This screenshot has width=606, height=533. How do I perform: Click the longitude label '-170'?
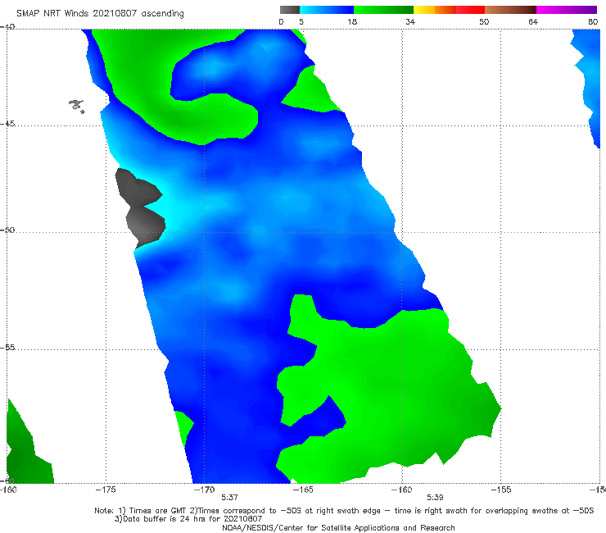click(204, 490)
